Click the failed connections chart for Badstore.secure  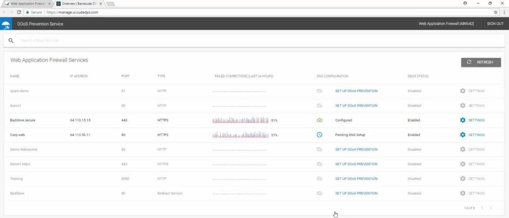point(241,120)
